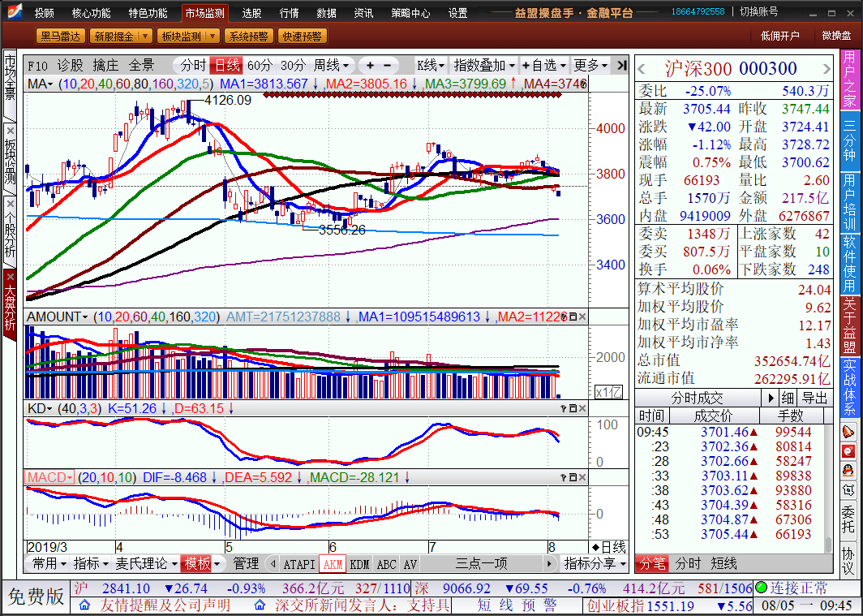Click the 黑马雷达 button

[61, 37]
